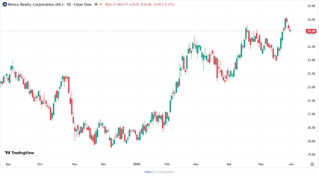Image resolution: width=319 pixels, height=176 pixels.
Task: Click the low value L24.01
Action: click(134, 5)
